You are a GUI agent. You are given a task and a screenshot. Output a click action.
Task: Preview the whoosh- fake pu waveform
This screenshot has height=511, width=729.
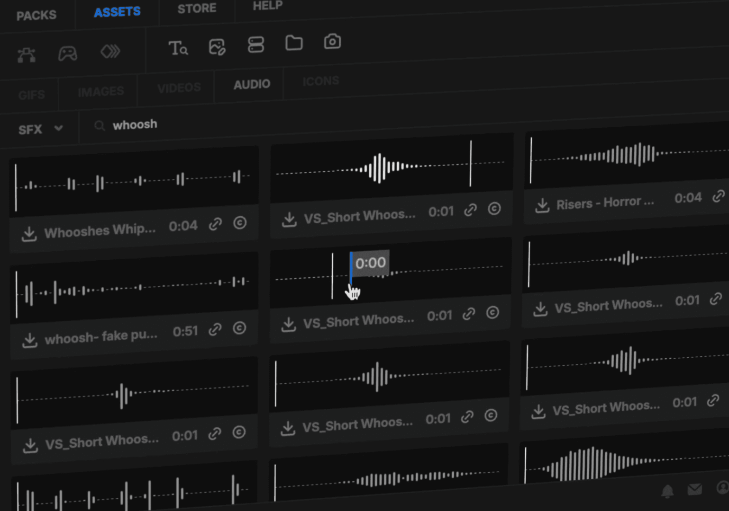pyautogui.click(x=134, y=287)
